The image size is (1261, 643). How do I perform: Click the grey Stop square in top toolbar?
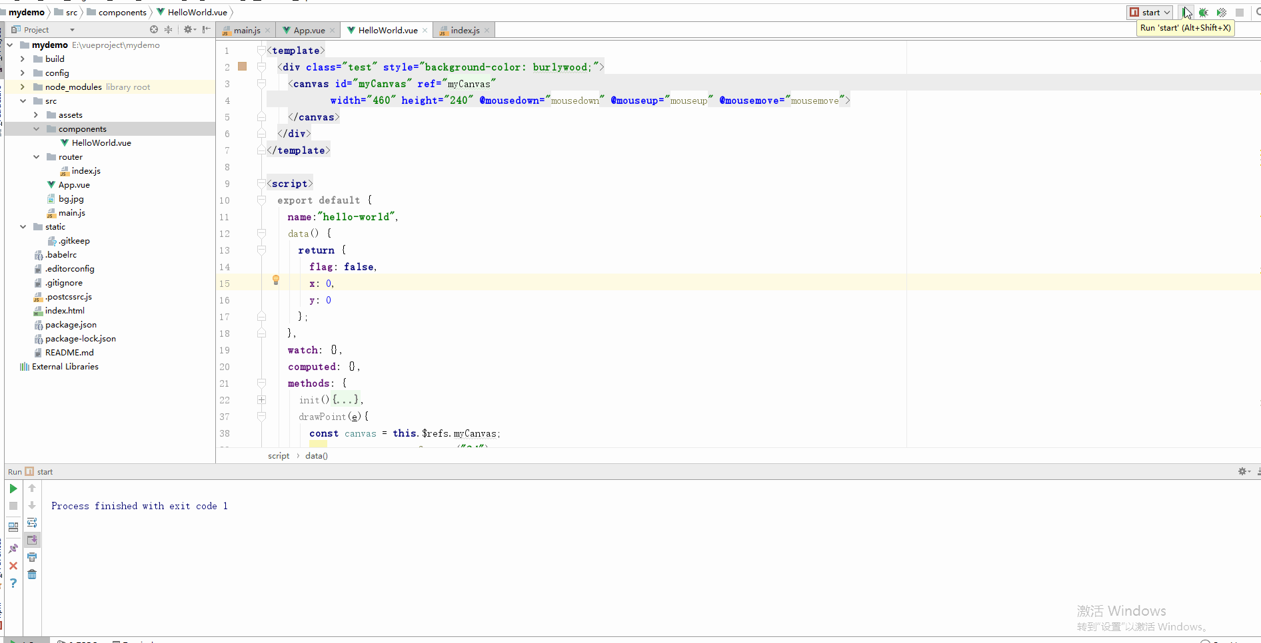coord(1240,13)
